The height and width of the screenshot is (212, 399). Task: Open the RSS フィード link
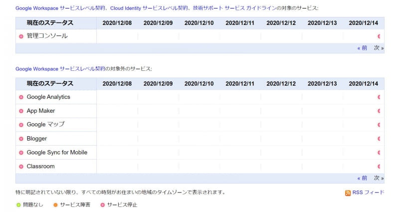(368, 193)
